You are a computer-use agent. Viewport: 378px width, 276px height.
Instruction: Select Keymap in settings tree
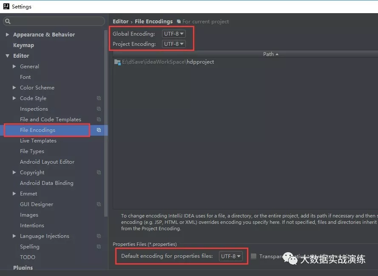[x=24, y=45]
